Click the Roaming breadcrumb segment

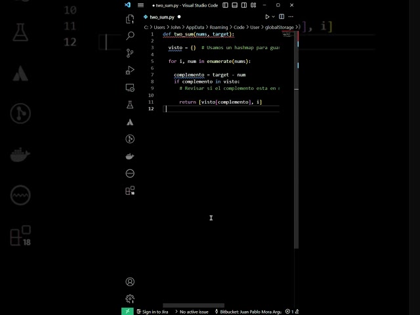pyautogui.click(x=219, y=28)
